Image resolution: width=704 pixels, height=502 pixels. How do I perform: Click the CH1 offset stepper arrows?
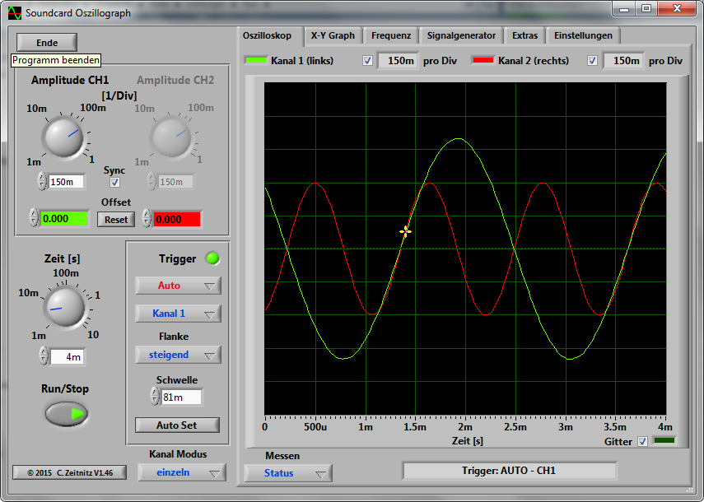[x=34, y=218]
